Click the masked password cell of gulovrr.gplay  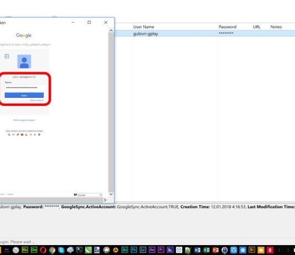point(226,33)
